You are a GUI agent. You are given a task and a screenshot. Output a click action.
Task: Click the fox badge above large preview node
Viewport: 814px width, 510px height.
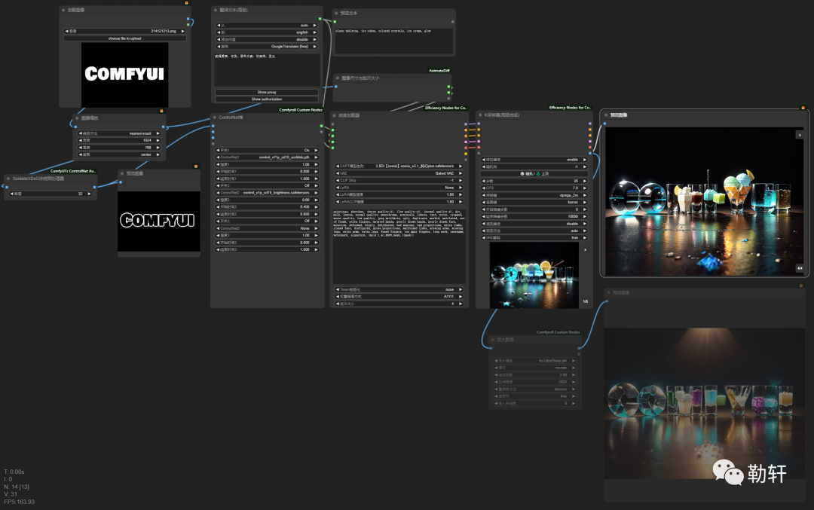click(x=803, y=108)
